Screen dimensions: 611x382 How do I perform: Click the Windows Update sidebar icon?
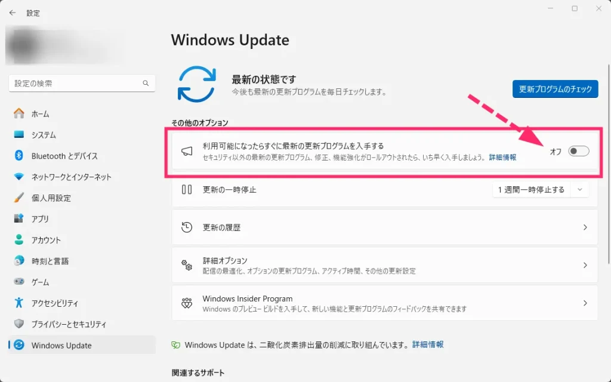18,345
